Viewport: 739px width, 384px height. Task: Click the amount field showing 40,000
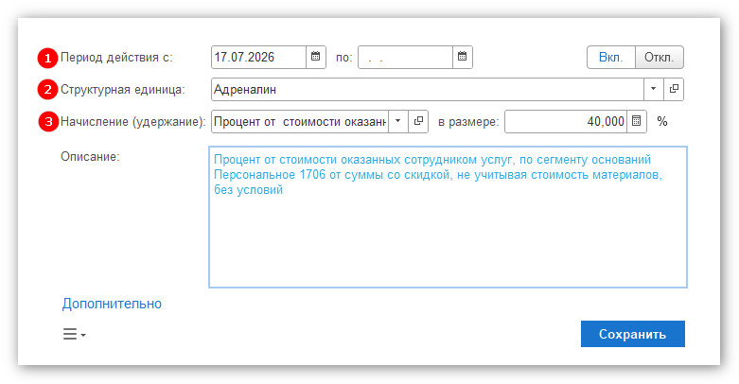[x=566, y=122]
